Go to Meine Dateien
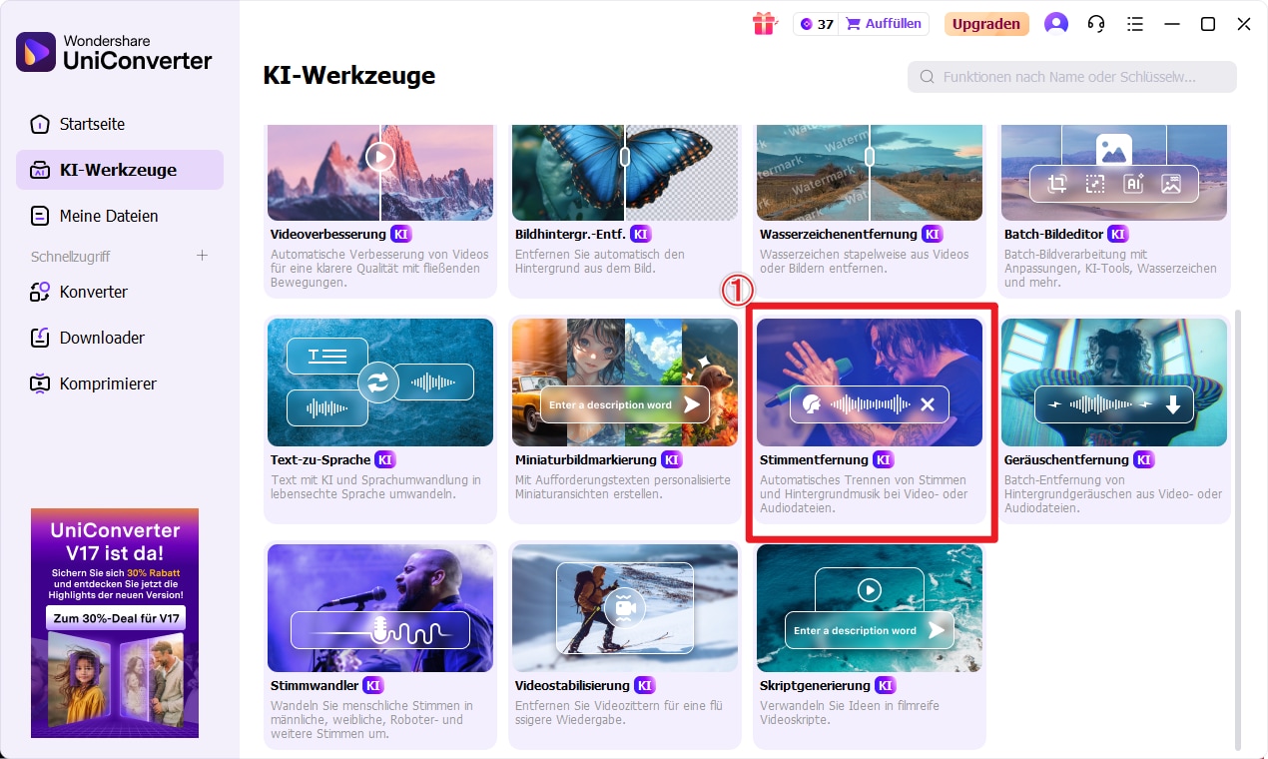Viewport: 1268px width, 759px height. (x=108, y=216)
